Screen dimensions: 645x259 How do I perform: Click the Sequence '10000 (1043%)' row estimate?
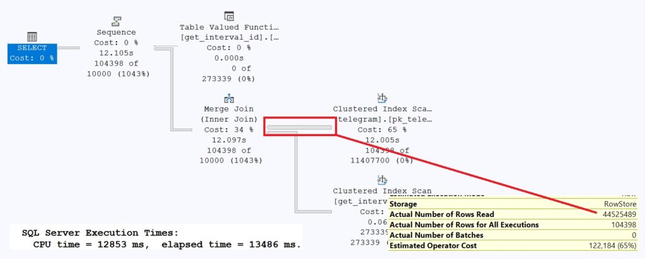(118, 74)
